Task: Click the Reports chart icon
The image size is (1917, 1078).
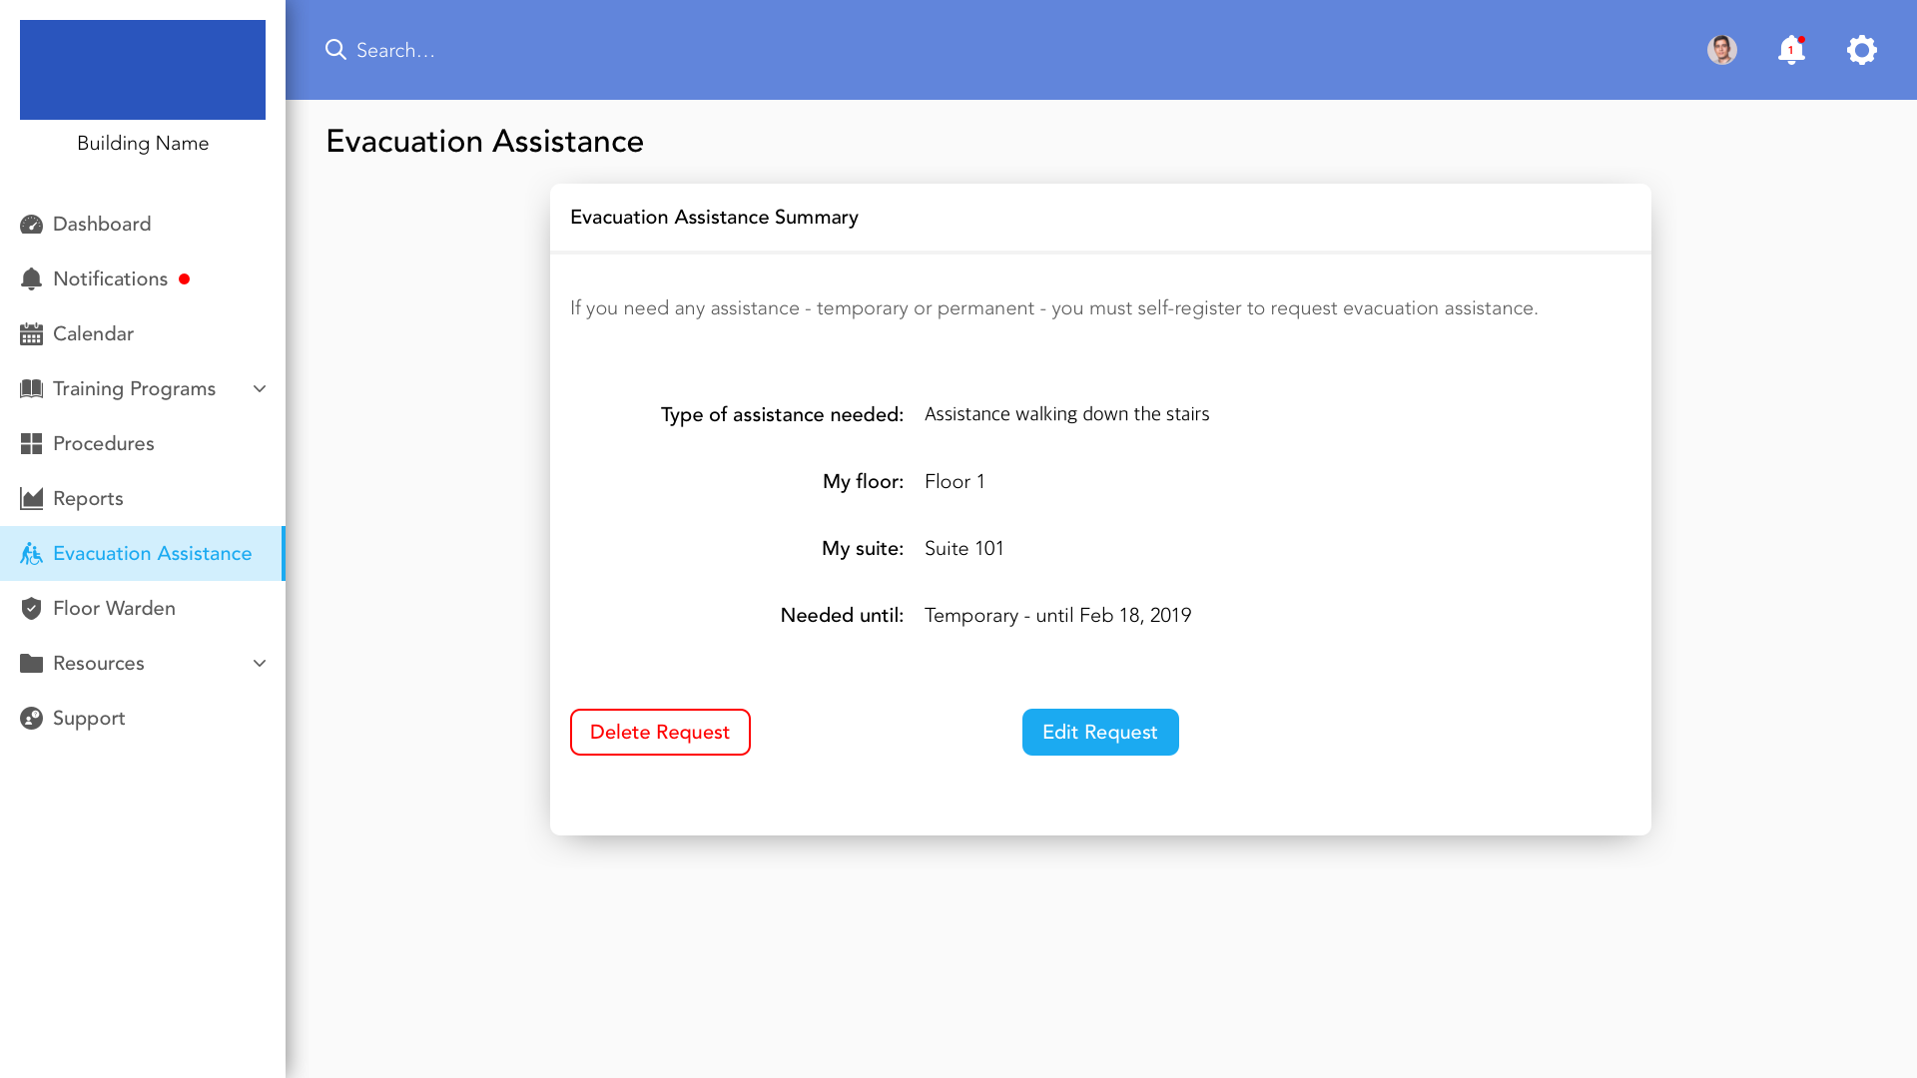Action: tap(31, 499)
